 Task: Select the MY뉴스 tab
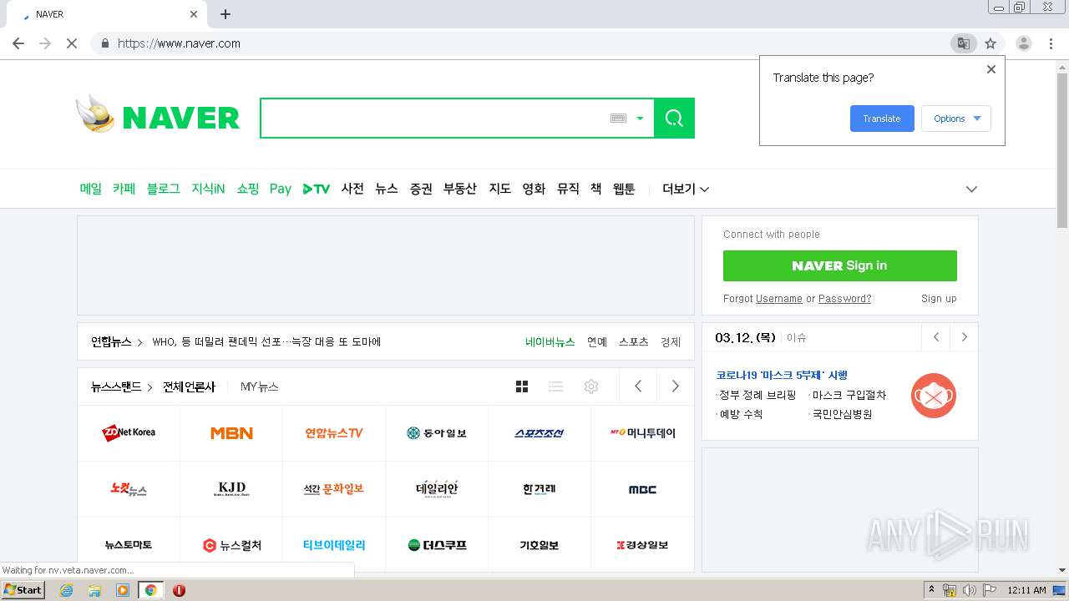pyautogui.click(x=260, y=386)
